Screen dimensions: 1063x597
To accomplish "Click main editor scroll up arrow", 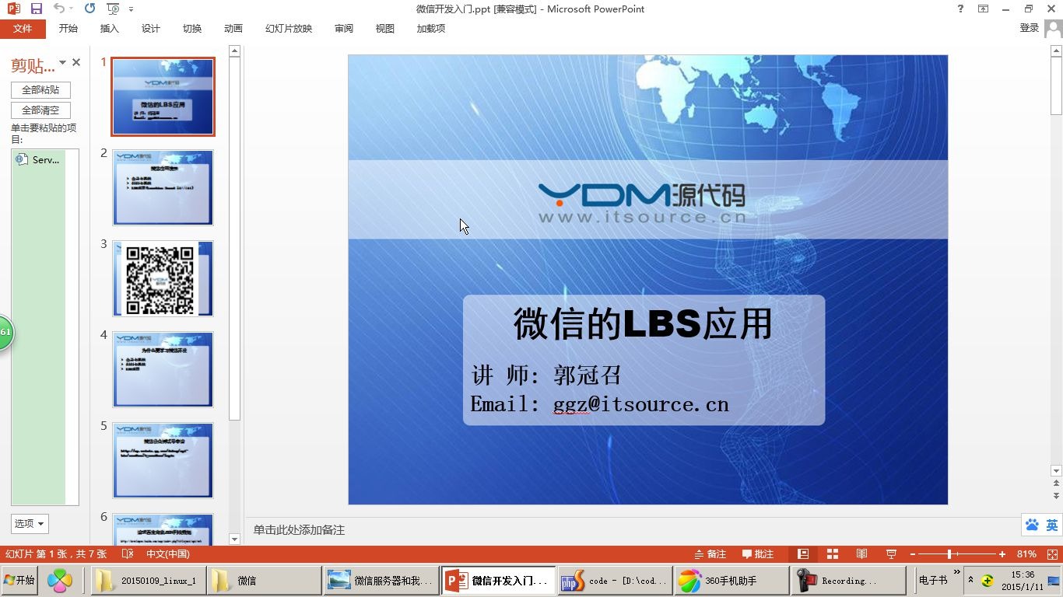I will pyautogui.click(x=1056, y=51).
